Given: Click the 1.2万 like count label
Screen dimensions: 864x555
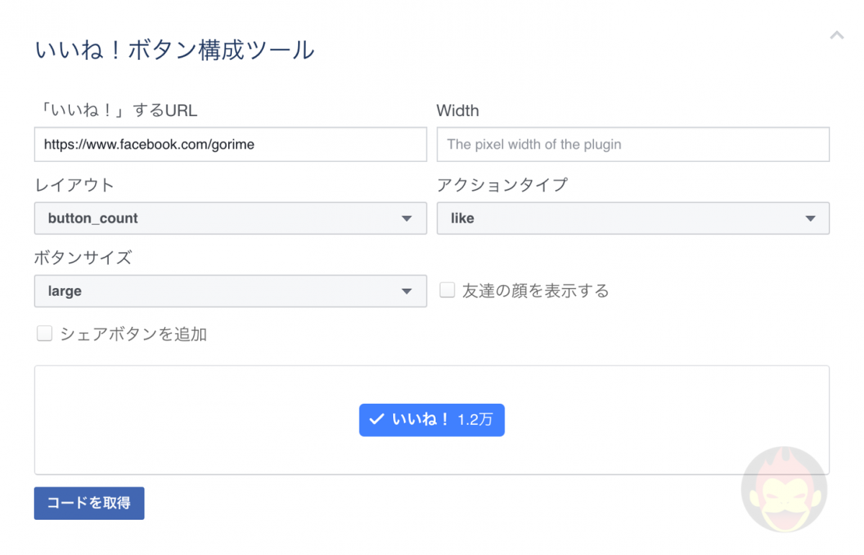Looking at the screenshot, I should [x=475, y=420].
